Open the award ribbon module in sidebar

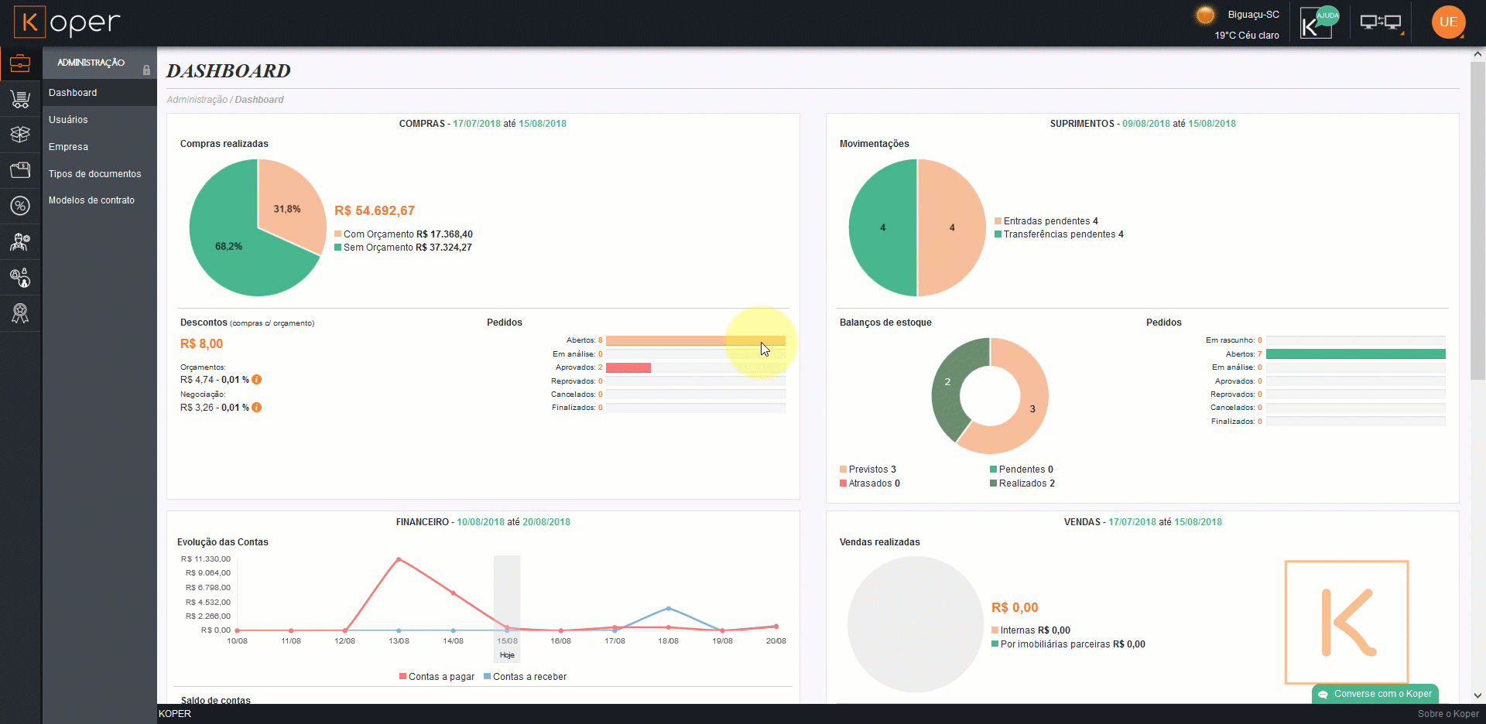tap(20, 313)
